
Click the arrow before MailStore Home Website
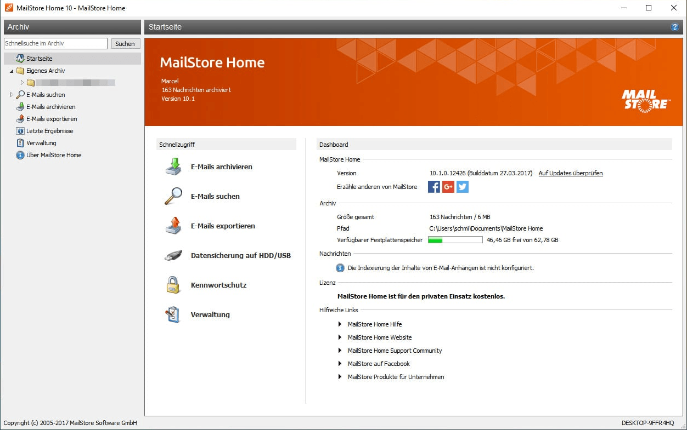click(340, 337)
